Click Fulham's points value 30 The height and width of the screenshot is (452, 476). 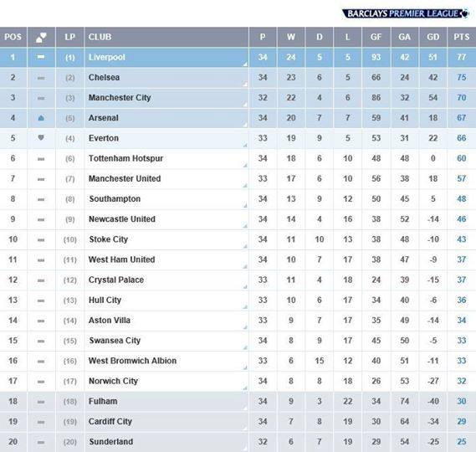(x=462, y=401)
